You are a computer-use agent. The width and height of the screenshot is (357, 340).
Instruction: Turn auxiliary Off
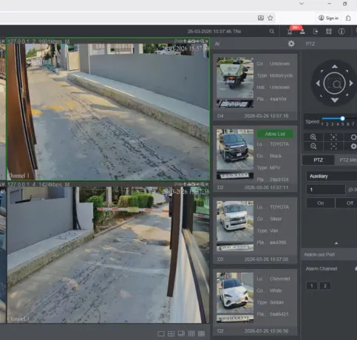[x=347, y=203]
